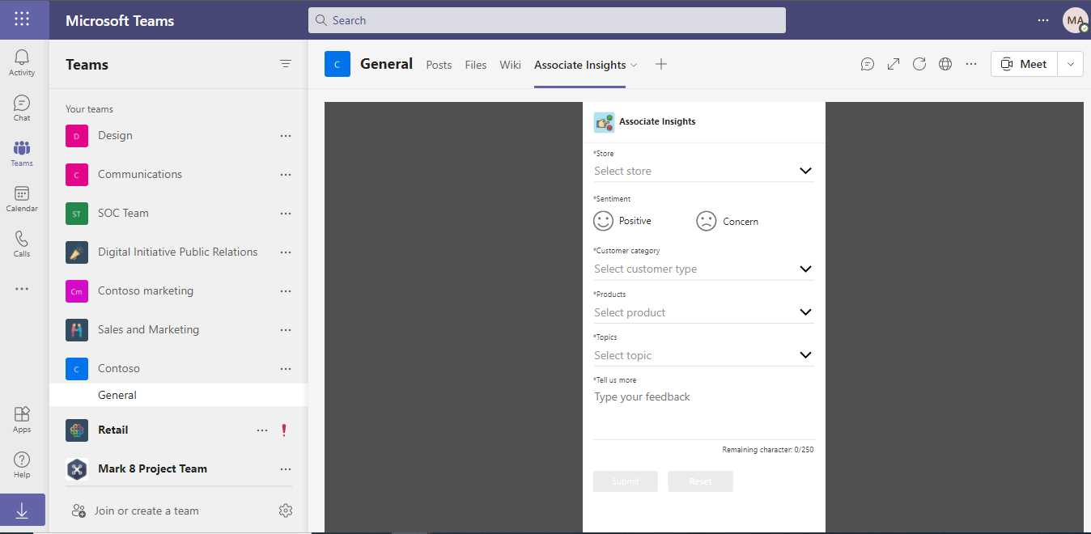Open the Contoso marketing team
Image resolution: width=1091 pixels, height=534 pixels.
click(146, 290)
